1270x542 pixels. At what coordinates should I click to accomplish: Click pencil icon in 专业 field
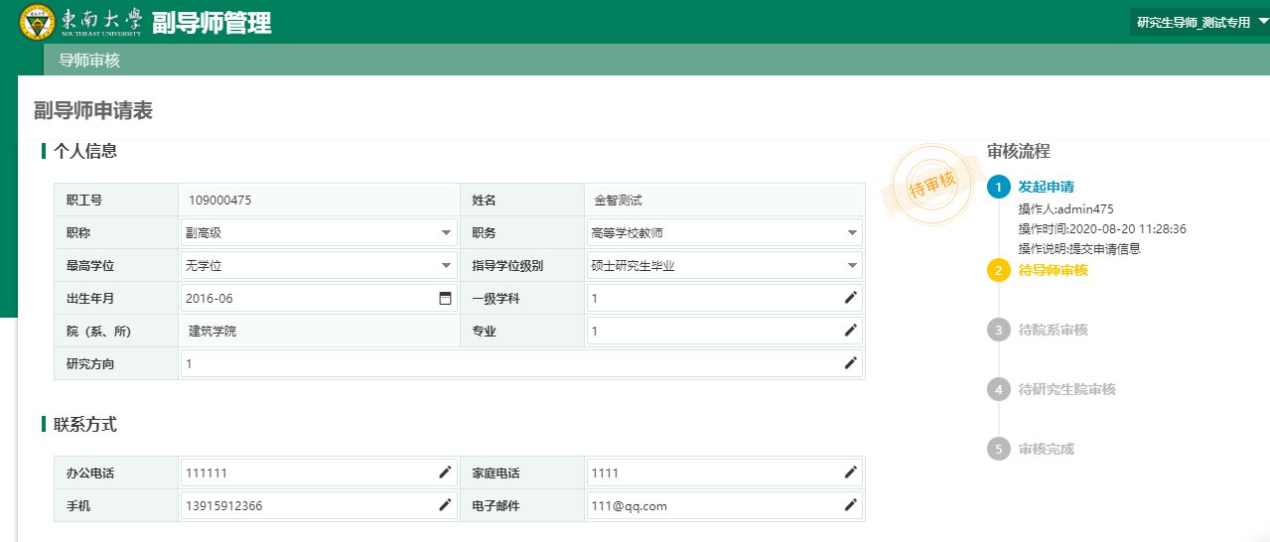pyautogui.click(x=850, y=331)
